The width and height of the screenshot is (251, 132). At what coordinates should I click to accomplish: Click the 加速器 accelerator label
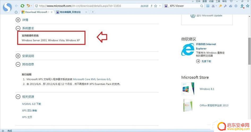[144, 6]
